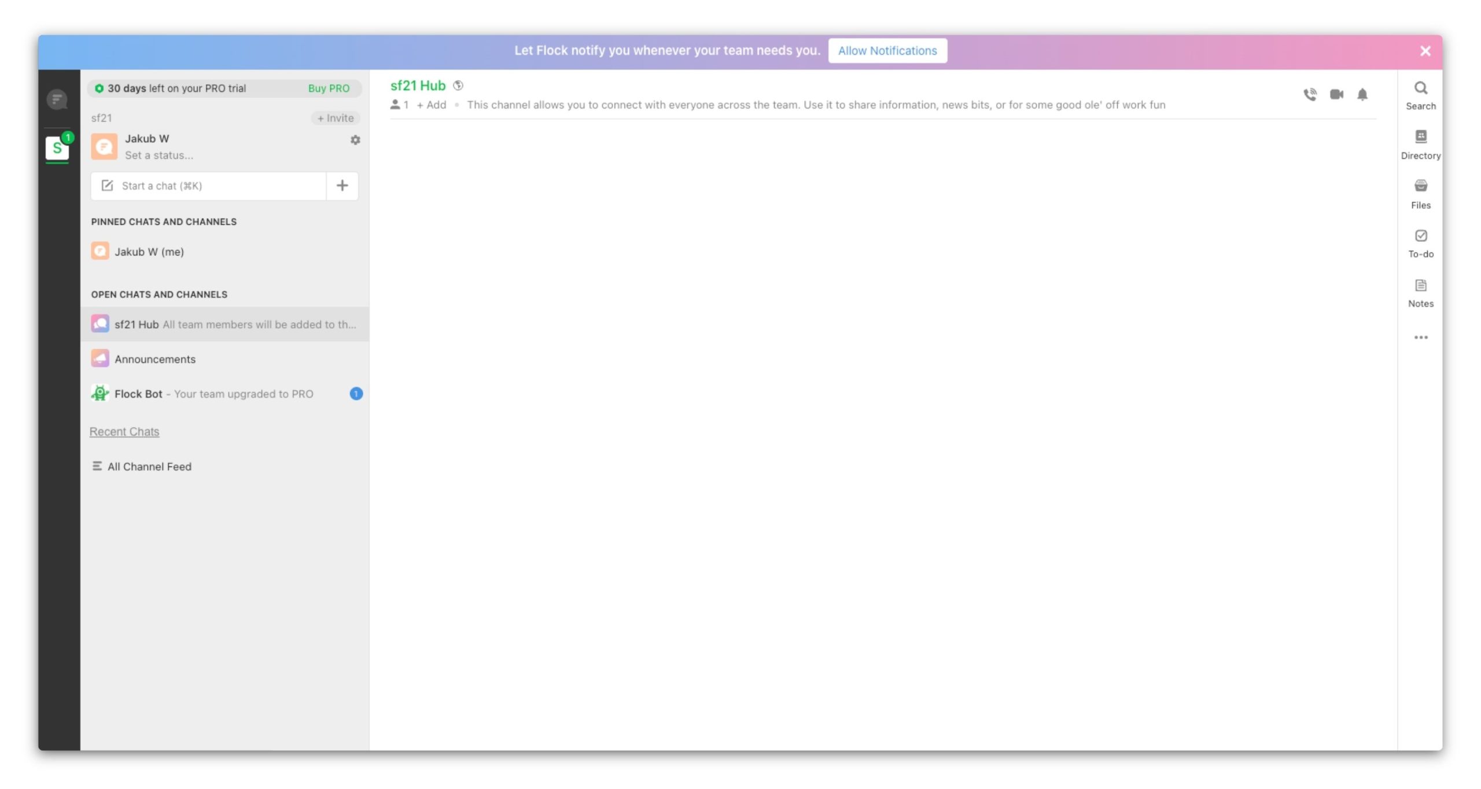Screen dimensions: 1481x789
Task: Open All Channel Feed
Action: (149, 466)
